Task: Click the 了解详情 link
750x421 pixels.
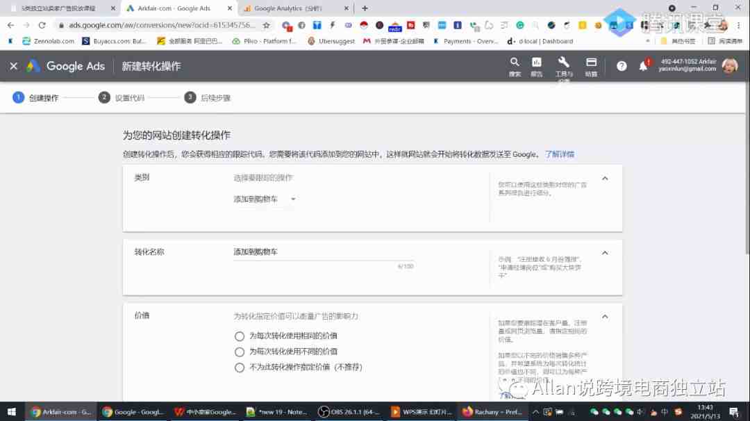Action: click(559, 154)
